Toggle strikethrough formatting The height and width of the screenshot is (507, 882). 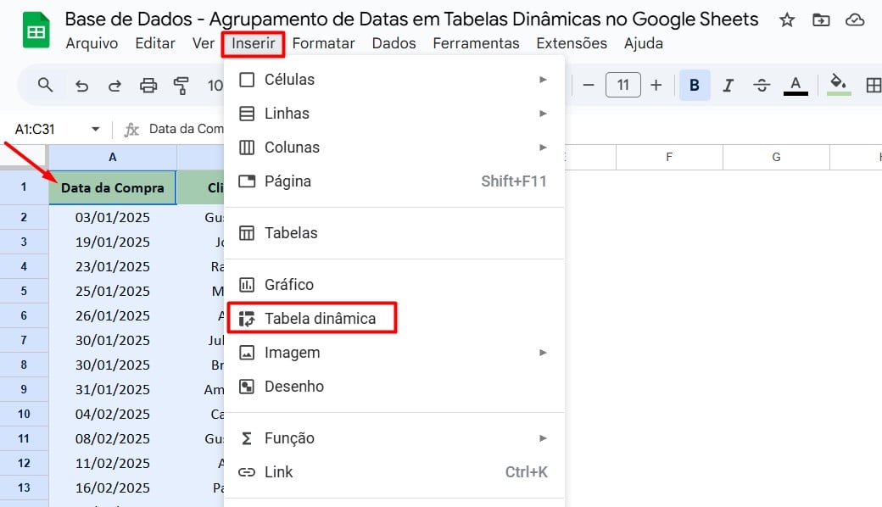762,86
